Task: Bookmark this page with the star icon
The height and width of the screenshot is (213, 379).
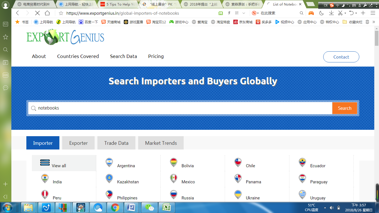Action: tap(61, 13)
